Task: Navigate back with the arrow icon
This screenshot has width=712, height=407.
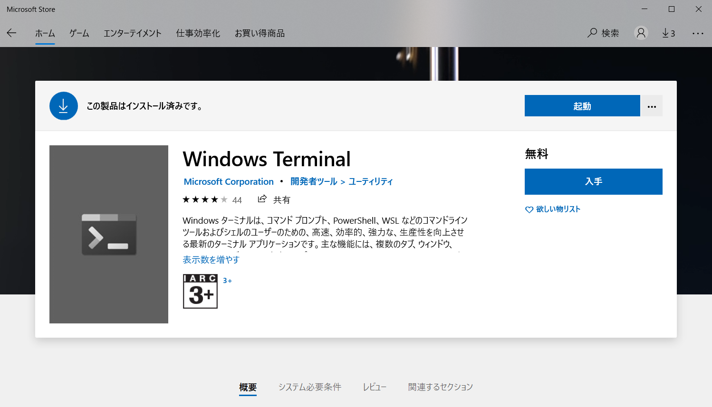Action: pyautogui.click(x=10, y=33)
